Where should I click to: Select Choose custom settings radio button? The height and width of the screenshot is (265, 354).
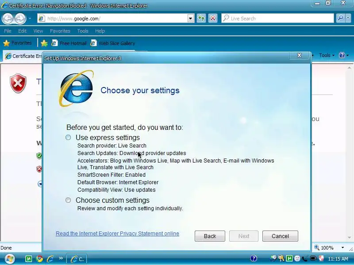68,200
